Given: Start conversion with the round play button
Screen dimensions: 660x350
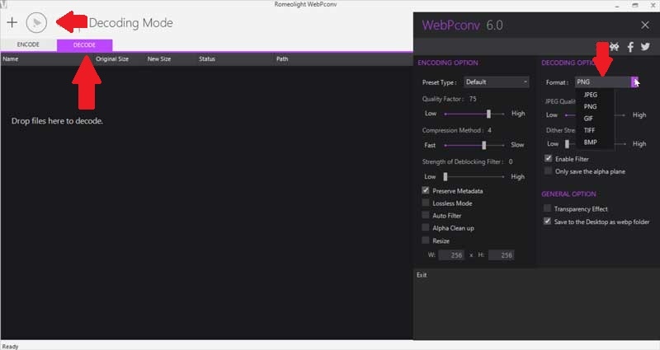Looking at the screenshot, I should click(36, 23).
